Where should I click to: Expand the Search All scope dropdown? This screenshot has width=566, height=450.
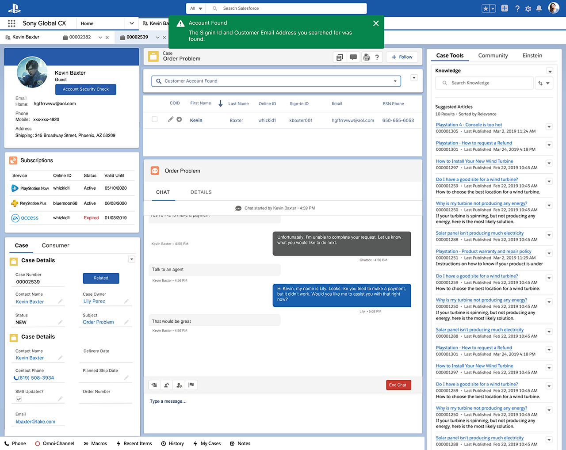click(x=196, y=8)
